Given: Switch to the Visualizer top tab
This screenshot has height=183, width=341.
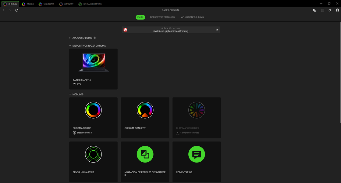Looking at the screenshot, I should (47, 4).
